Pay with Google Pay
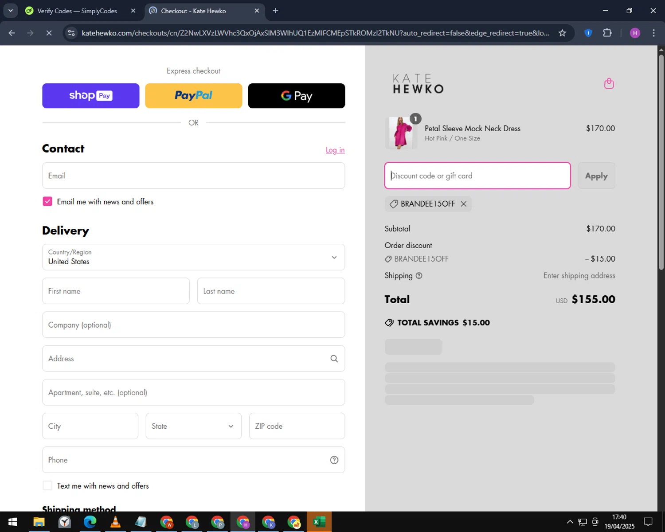This screenshot has height=532, width=665. 297,96
